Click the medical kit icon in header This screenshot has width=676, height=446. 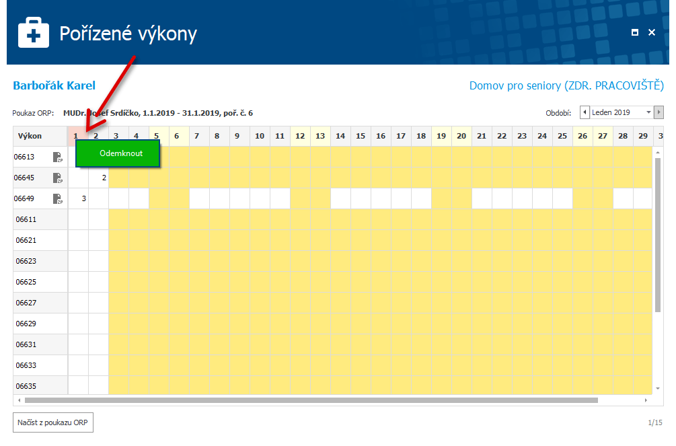(34, 32)
